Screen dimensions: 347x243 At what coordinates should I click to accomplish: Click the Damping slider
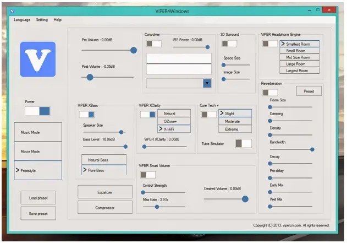coord(291,121)
